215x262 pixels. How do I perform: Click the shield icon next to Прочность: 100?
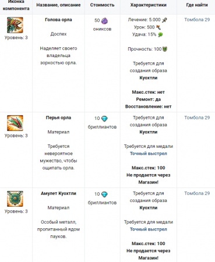coord(165,49)
